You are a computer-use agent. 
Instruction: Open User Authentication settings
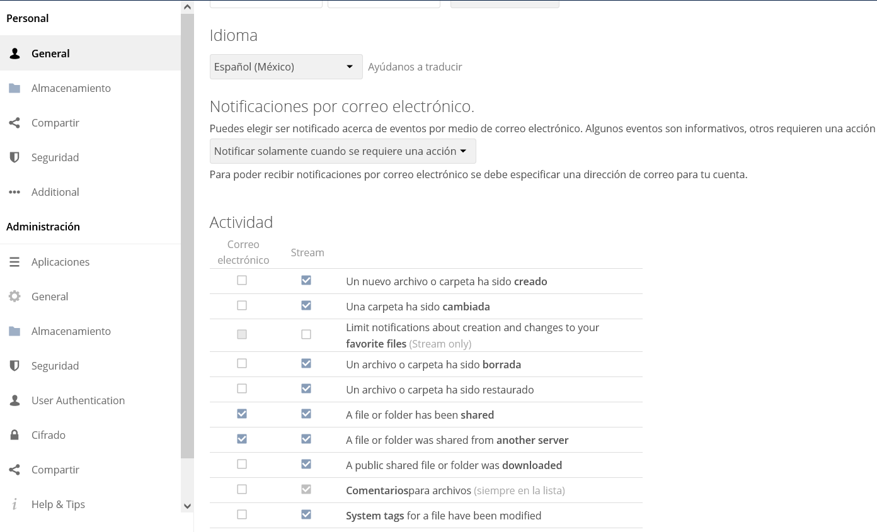pyautogui.click(x=90, y=400)
